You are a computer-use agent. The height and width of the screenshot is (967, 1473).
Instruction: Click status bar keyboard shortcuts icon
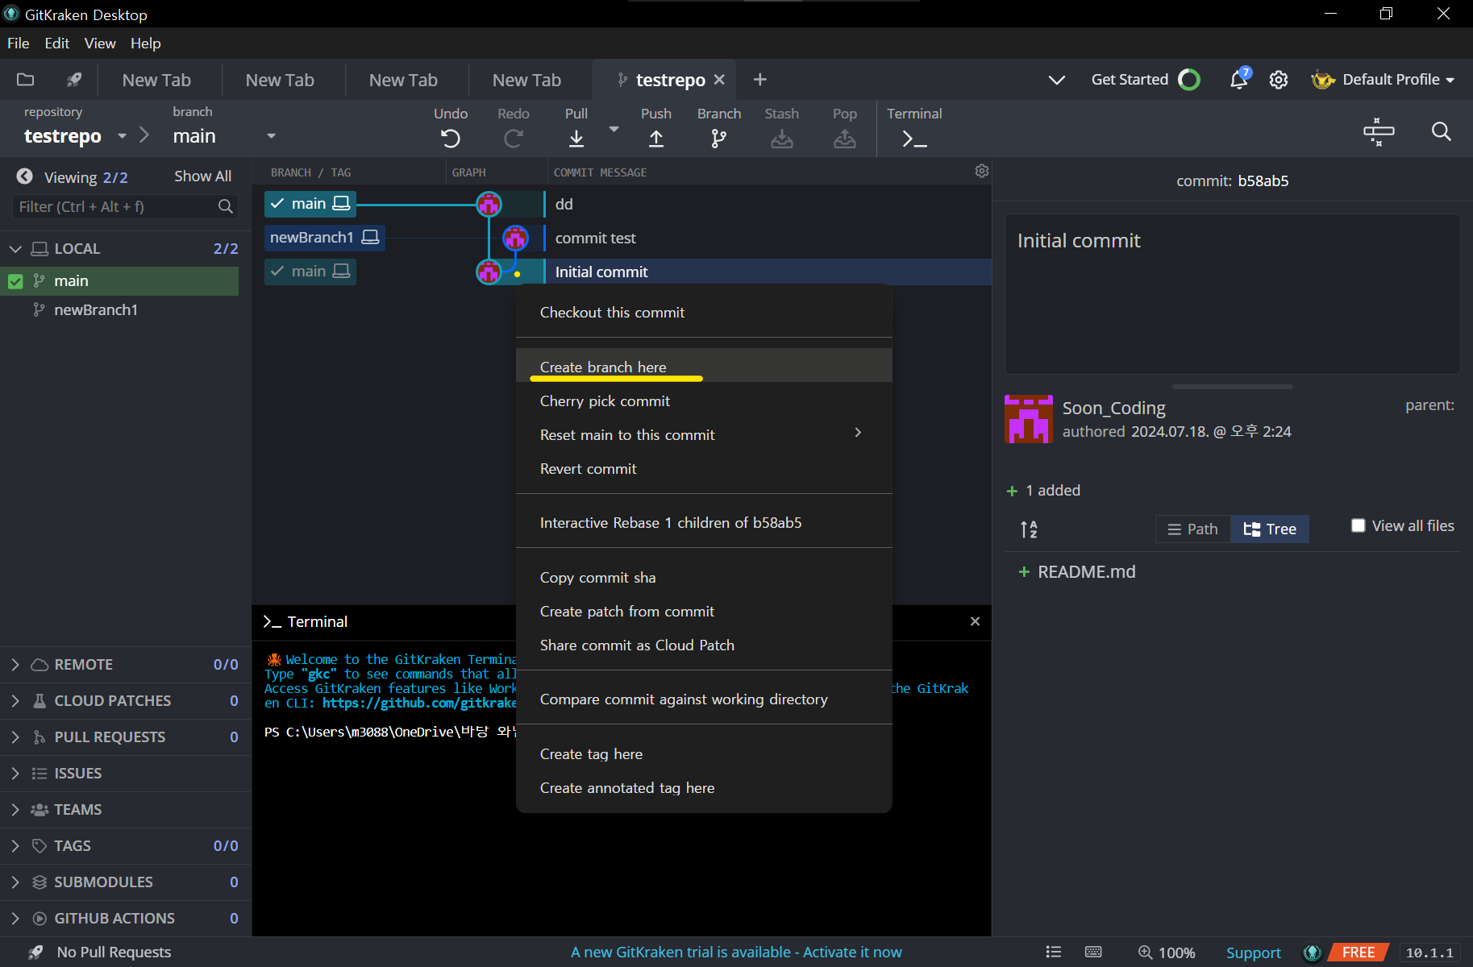[1093, 952]
